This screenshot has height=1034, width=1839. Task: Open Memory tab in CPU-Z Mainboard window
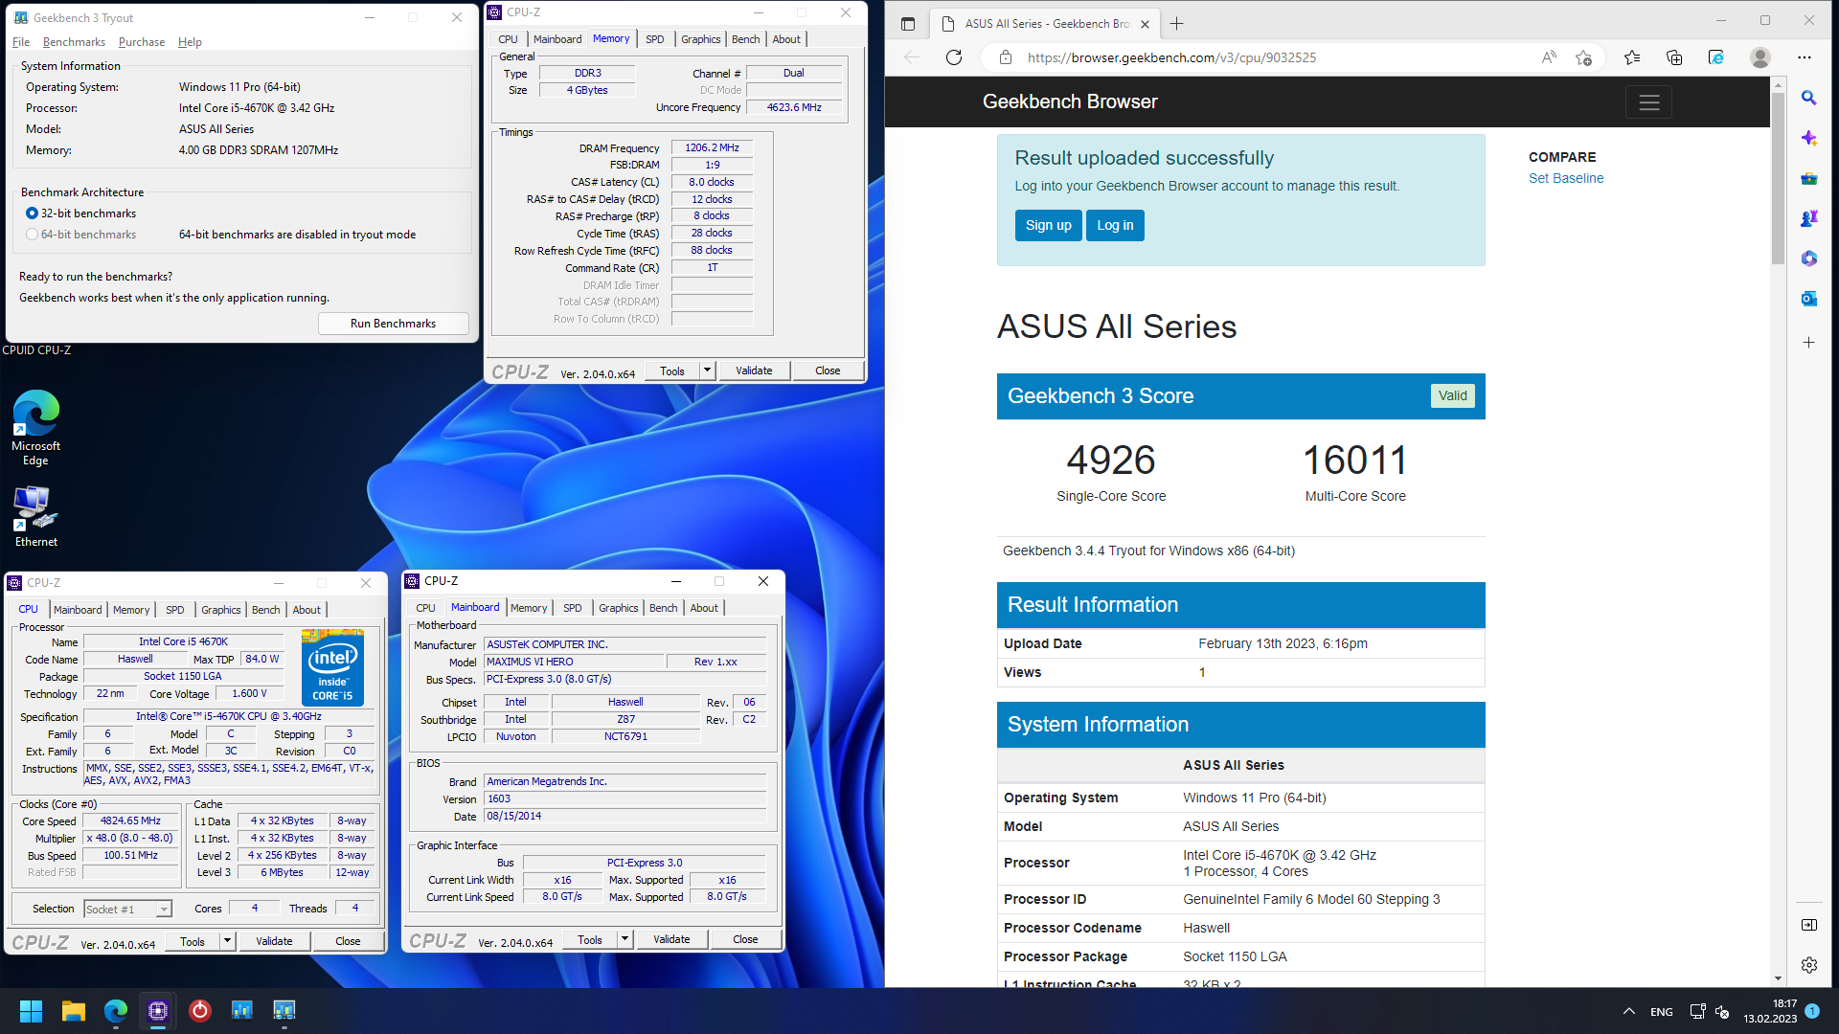(x=529, y=608)
